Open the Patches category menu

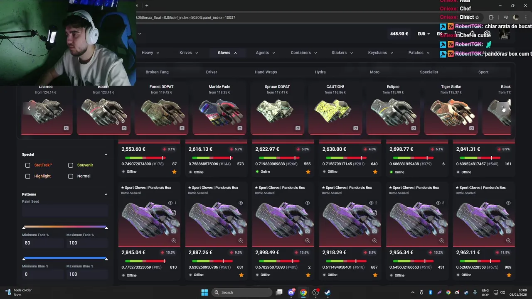[419, 53]
